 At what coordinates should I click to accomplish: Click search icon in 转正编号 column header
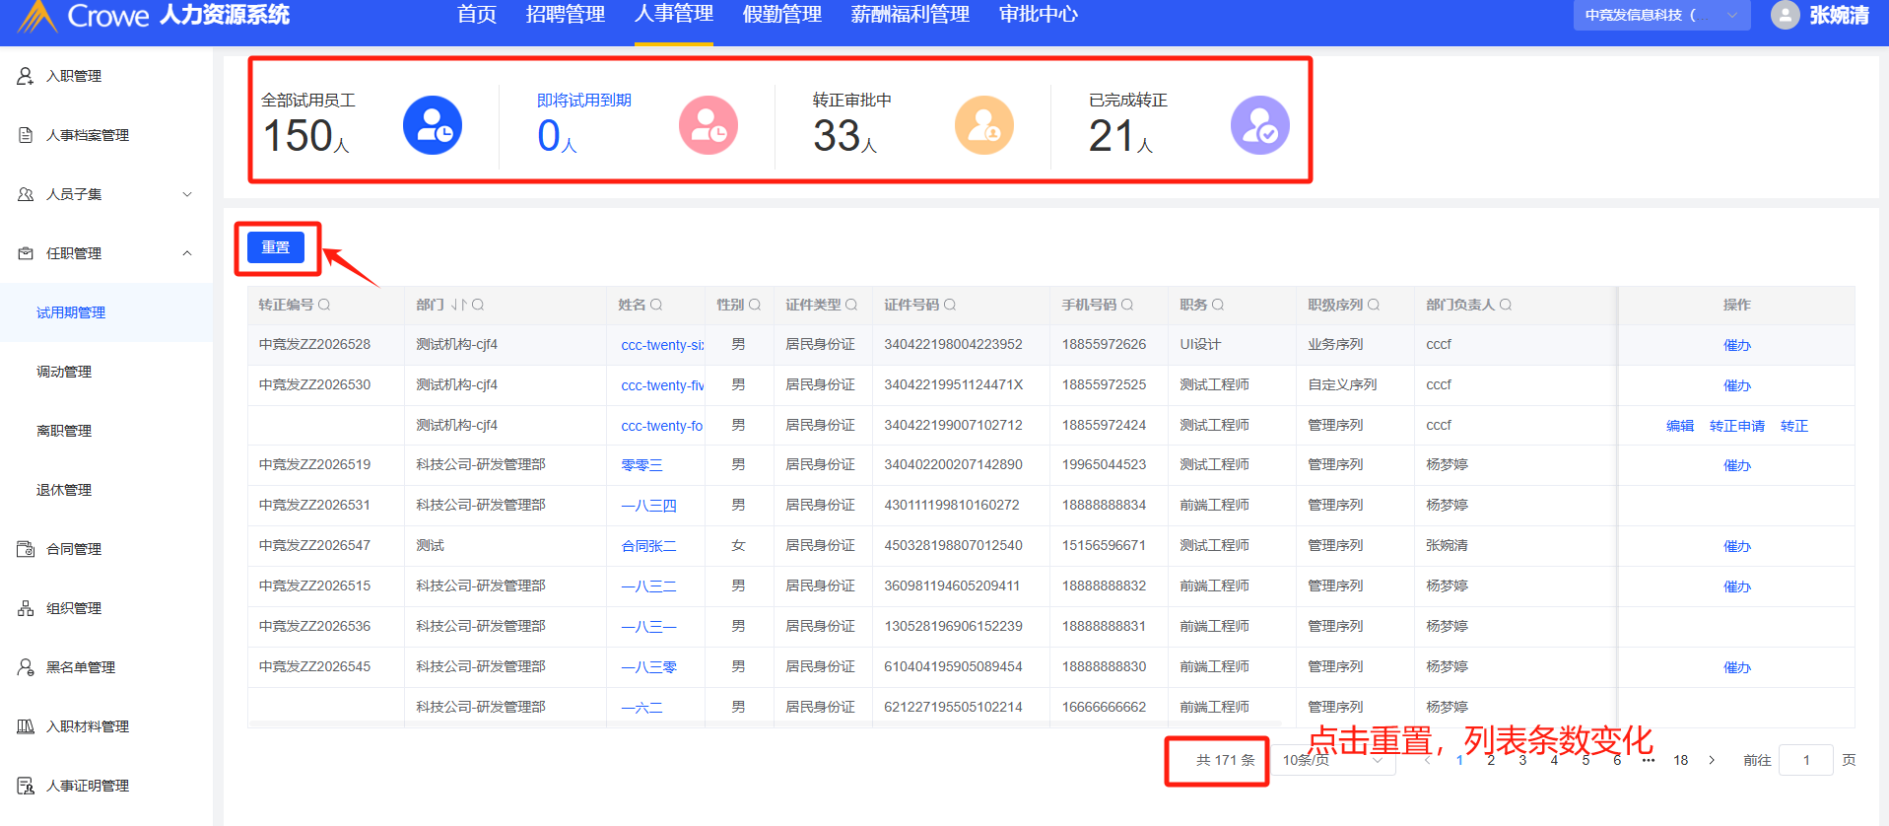[x=324, y=306]
